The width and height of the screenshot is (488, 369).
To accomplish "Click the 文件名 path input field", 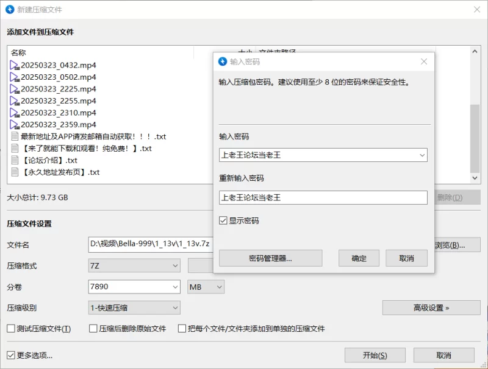I will (x=151, y=245).
